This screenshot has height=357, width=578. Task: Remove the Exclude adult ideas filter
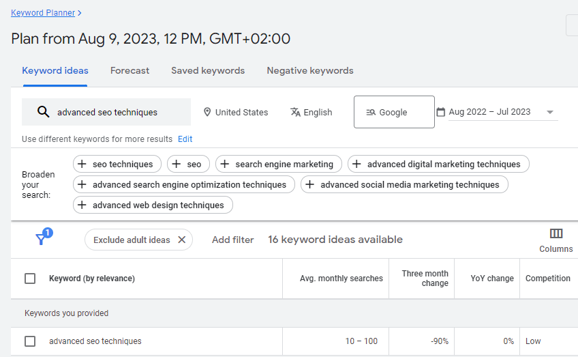point(181,240)
